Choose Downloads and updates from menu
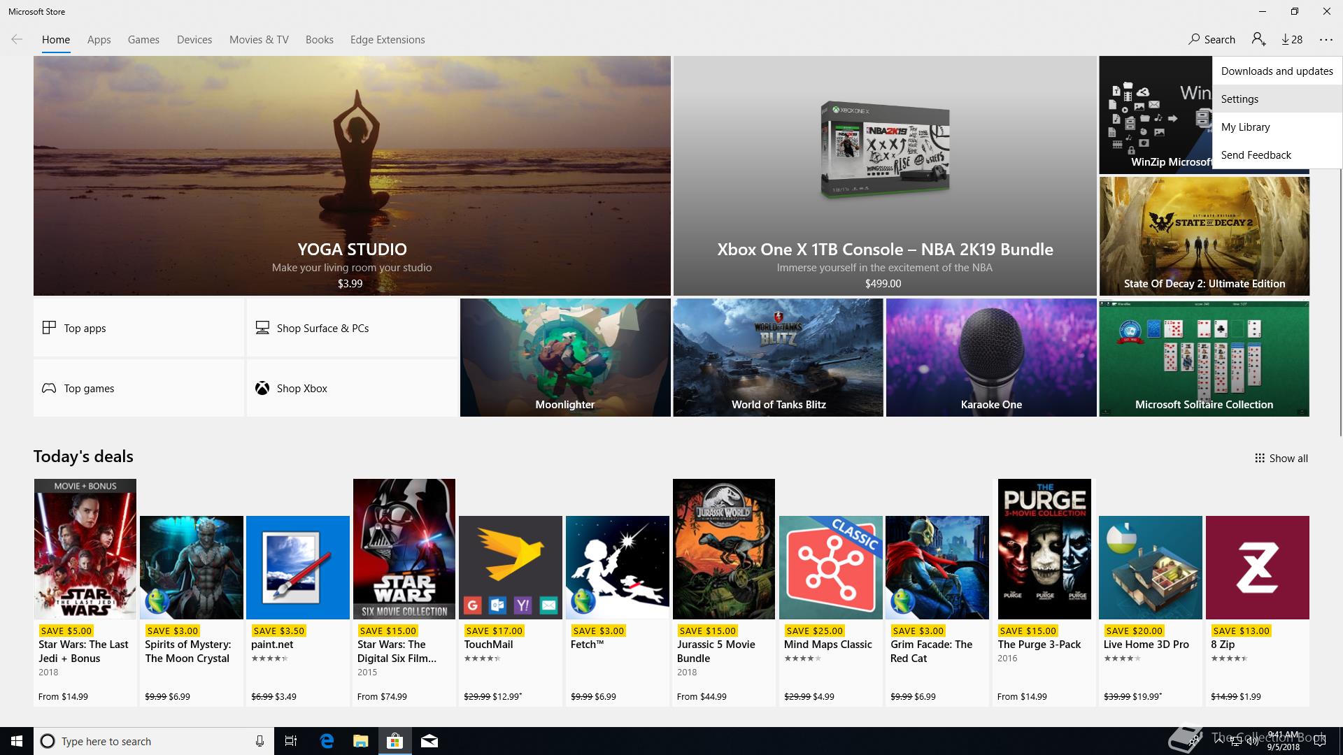The width and height of the screenshot is (1343, 755). [x=1277, y=71]
